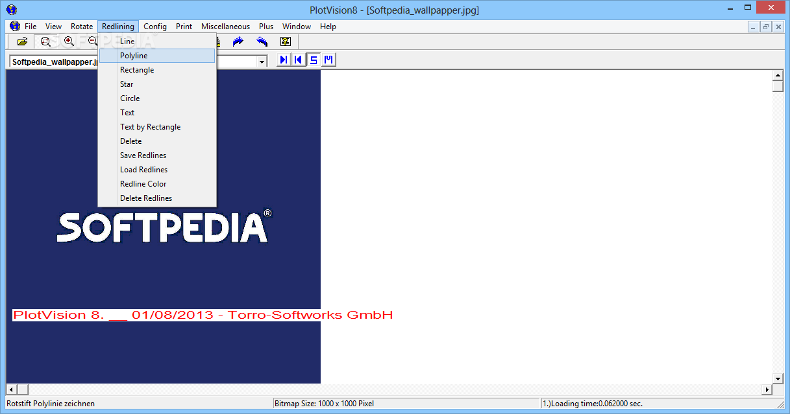Screen dimensions: 790x414
Task: Choose the Text redline option
Action: pyautogui.click(x=157, y=113)
